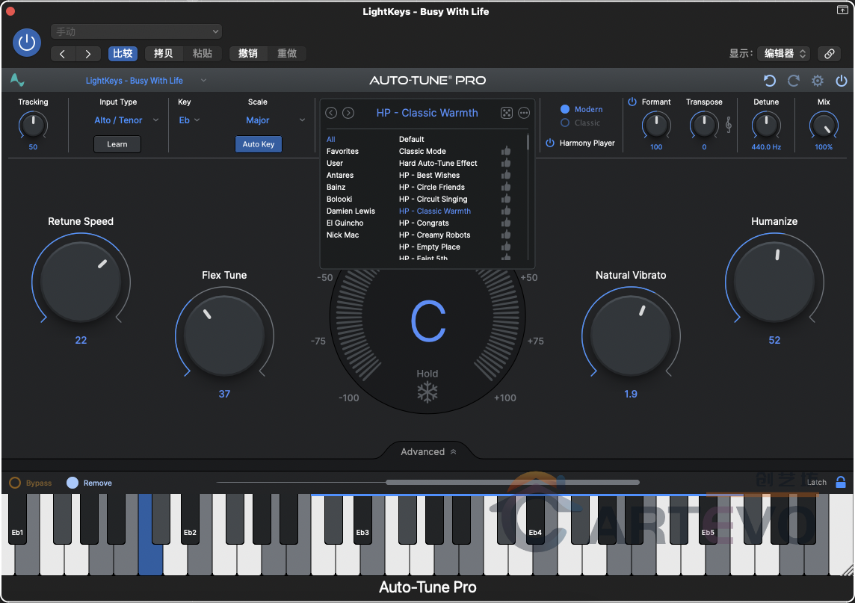The height and width of the screenshot is (603, 855).
Task: Click the Learn button under Input Type
Action: (117, 143)
